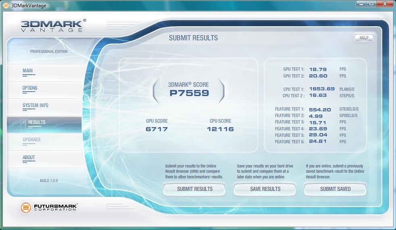Click the 3DMarkVantage title bar app icon
The width and height of the screenshot is (396, 230).
[6, 5]
